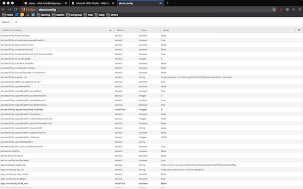Click the value 5000 for typeaheadfind.timeout
Viewport: 303px width, 189px height.
[164, 137]
